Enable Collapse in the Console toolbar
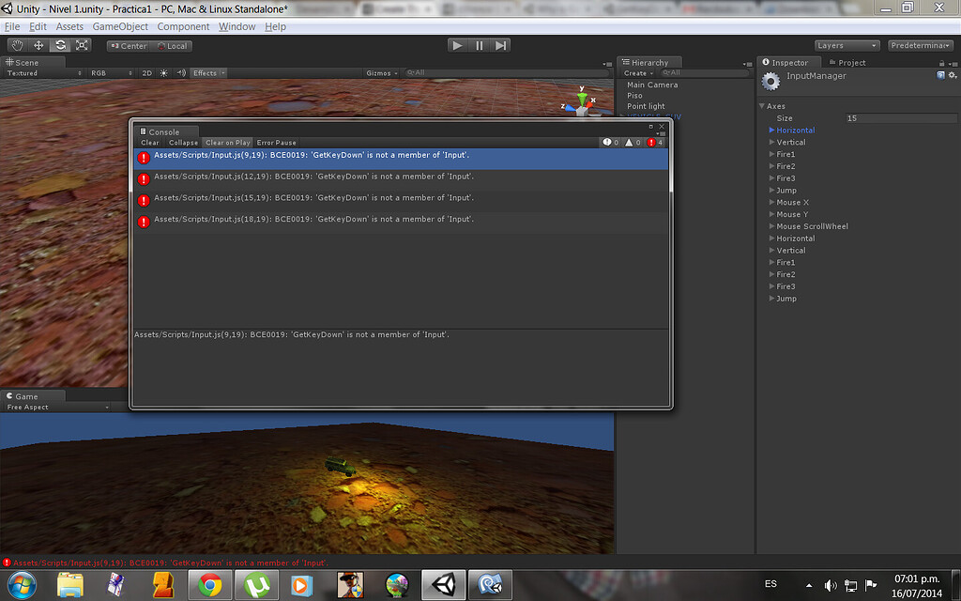961x601 pixels. [182, 142]
